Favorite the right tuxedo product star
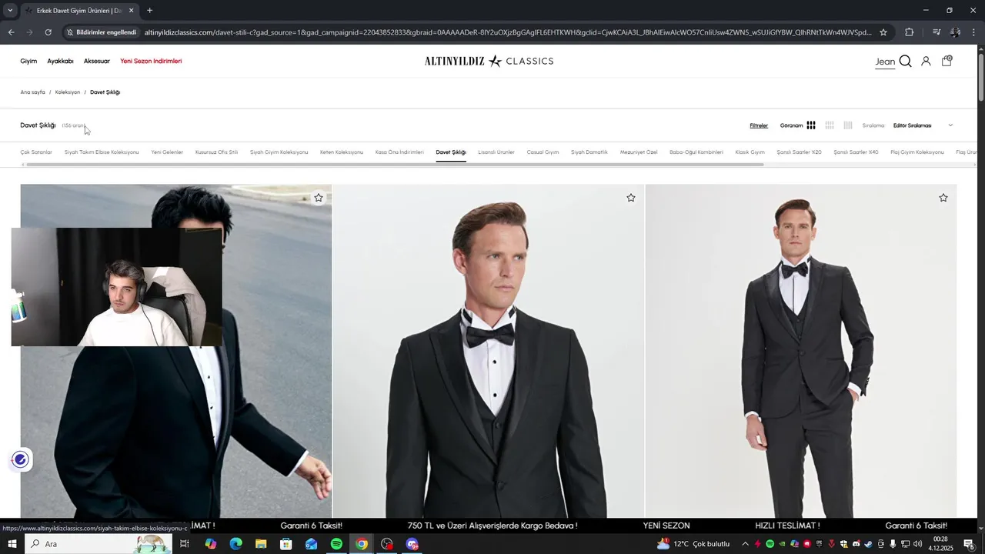This screenshot has width=985, height=554. click(x=943, y=198)
